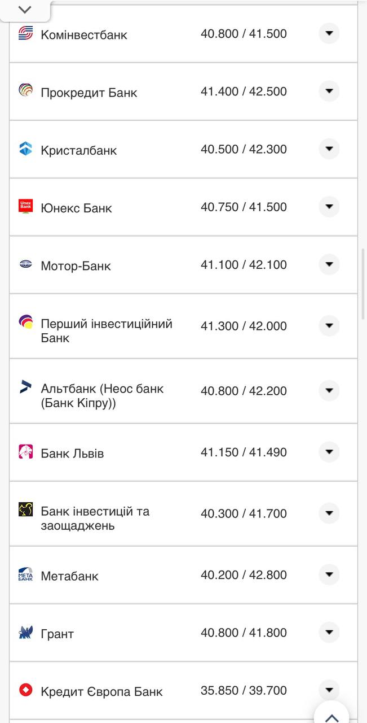Click the Мотор-Банк oval logo
This screenshot has height=723, width=367.
coord(25,264)
